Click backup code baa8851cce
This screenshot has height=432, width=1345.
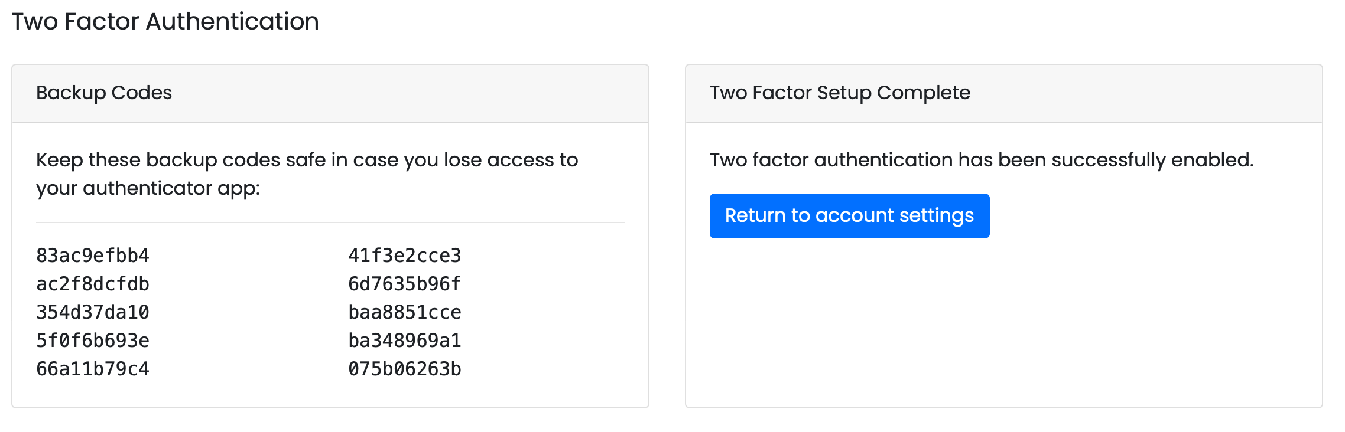(x=405, y=312)
